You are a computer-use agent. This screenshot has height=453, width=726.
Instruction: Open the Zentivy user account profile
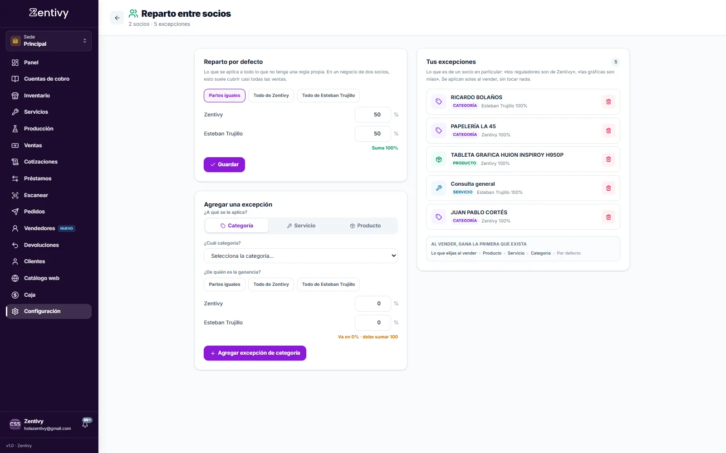pos(41,424)
